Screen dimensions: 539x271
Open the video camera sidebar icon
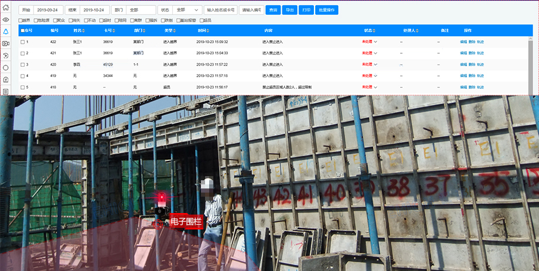(x=5, y=43)
